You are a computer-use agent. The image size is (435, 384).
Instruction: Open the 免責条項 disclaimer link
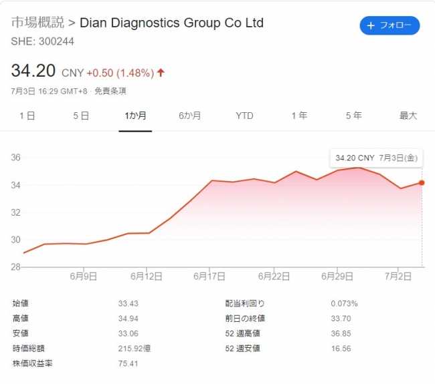110,91
